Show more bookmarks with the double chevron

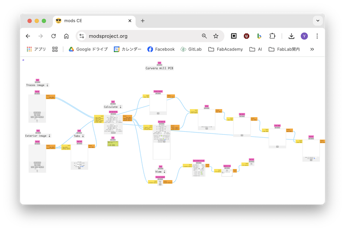coord(312,49)
